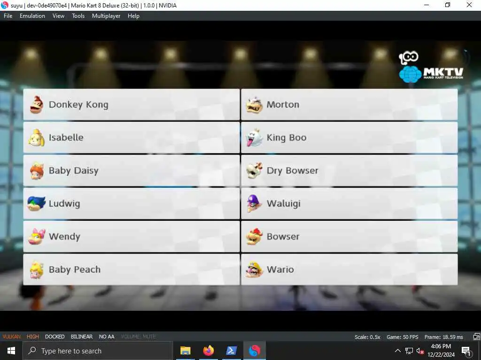This screenshot has height=360, width=481.
Task: Open Windows Start menu
Action: pos(11,351)
